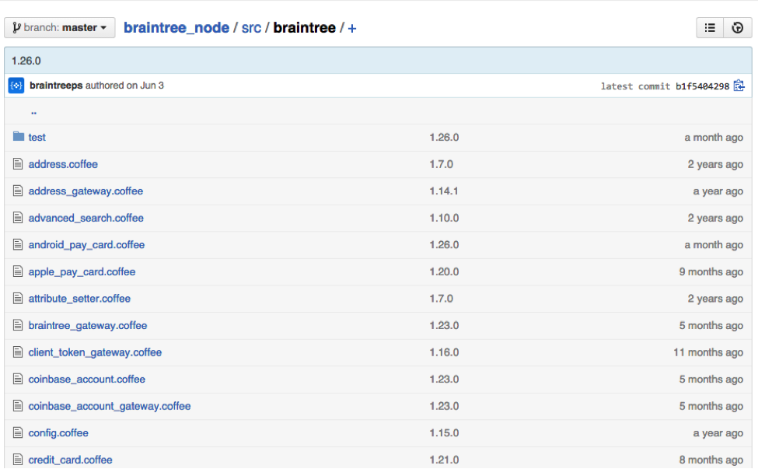Click file icon beside config.coffee
Viewport: 758px width, 469px height.
tap(18, 432)
